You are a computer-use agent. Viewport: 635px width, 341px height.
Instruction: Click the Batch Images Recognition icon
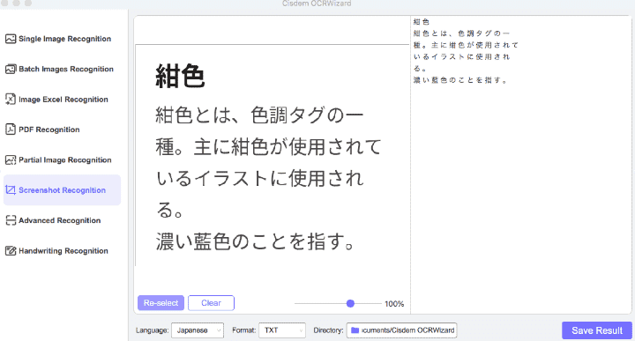11,70
